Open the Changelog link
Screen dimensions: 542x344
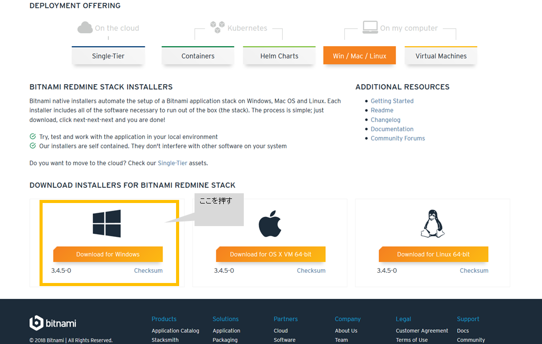pyautogui.click(x=385, y=119)
